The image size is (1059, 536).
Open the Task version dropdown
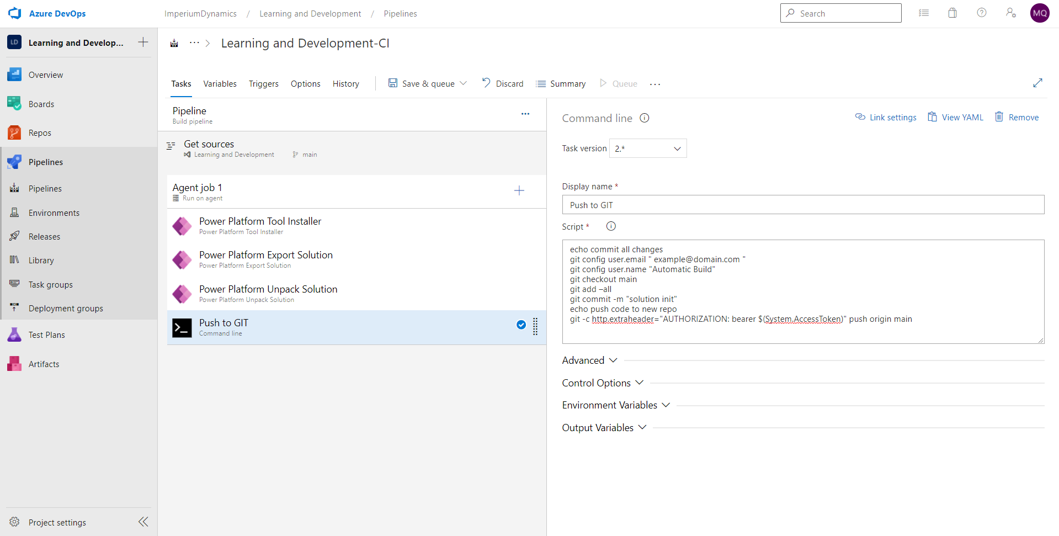coord(647,148)
